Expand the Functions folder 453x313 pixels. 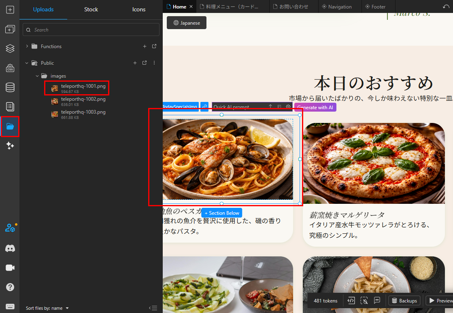click(27, 47)
